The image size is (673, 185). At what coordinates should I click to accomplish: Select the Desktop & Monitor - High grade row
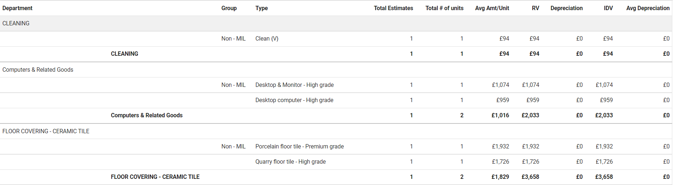294,85
